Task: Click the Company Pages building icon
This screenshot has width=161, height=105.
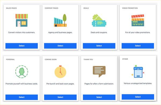Action: click(x=60, y=20)
